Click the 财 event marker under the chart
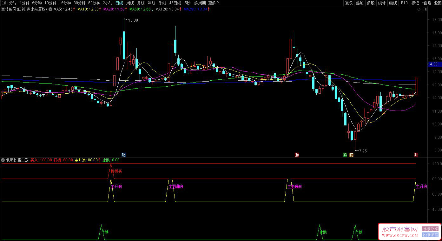This screenshot has width=442, height=241. tap(124, 155)
